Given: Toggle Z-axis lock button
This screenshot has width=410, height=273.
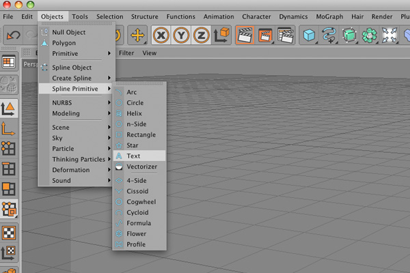Looking at the screenshot, I should coord(201,35).
